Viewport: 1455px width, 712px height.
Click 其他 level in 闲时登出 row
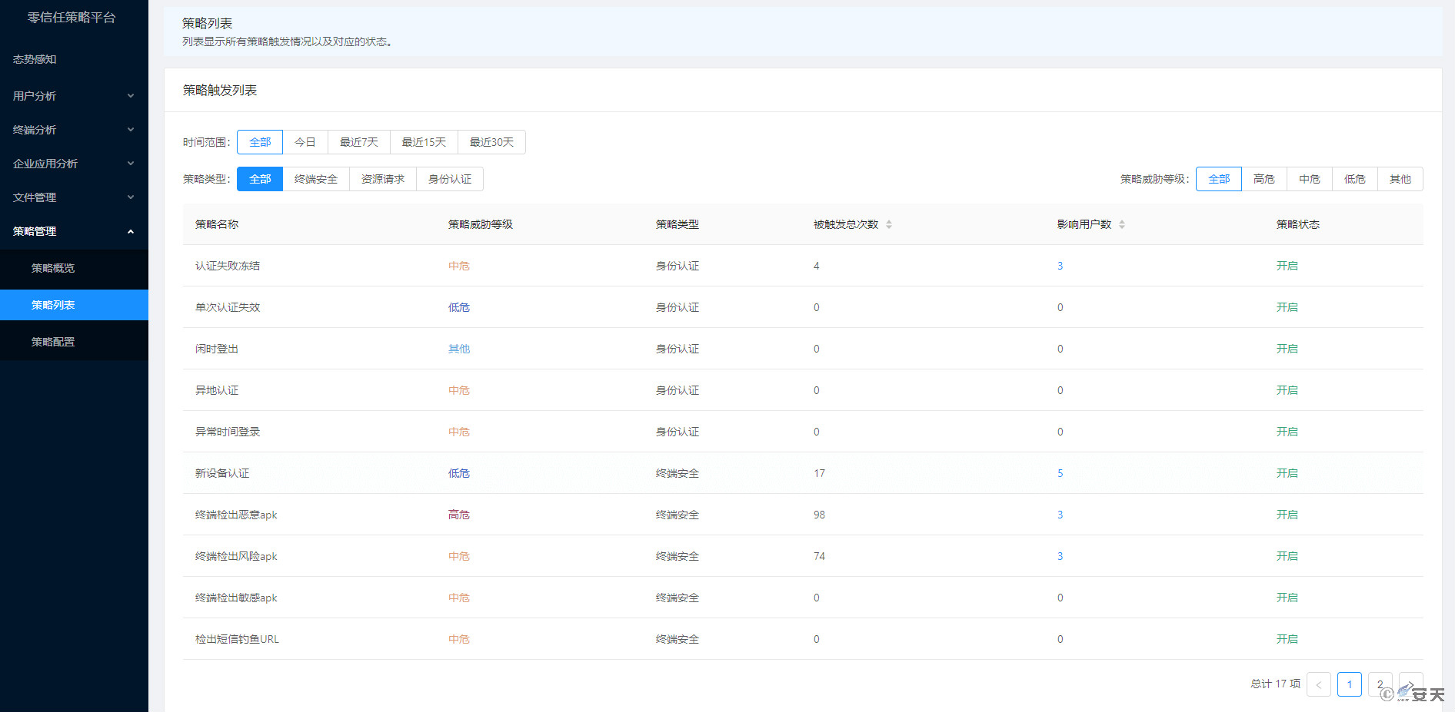pyautogui.click(x=459, y=349)
